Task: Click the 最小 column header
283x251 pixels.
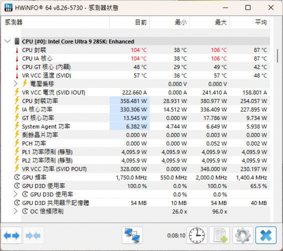Action: pos(170,22)
